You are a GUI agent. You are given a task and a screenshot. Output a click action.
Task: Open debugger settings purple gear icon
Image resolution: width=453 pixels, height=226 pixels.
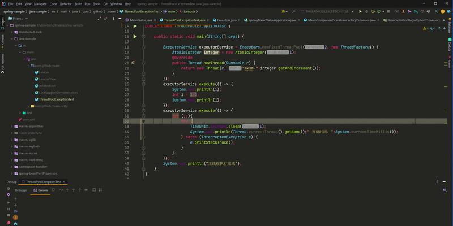point(8,195)
